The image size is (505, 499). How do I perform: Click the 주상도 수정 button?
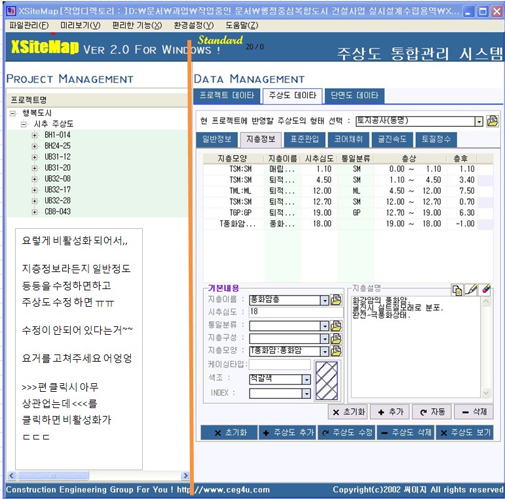tap(347, 433)
